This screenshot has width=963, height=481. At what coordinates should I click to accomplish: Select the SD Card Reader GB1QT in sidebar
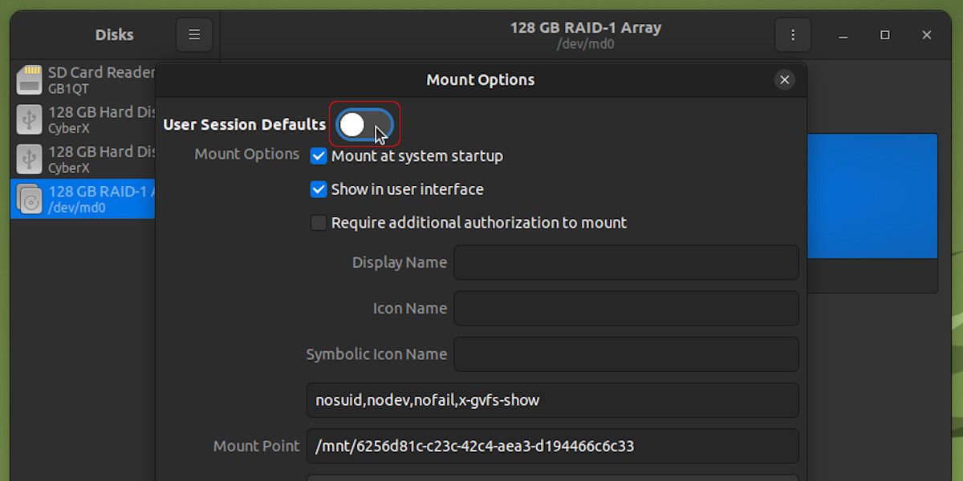click(x=88, y=78)
